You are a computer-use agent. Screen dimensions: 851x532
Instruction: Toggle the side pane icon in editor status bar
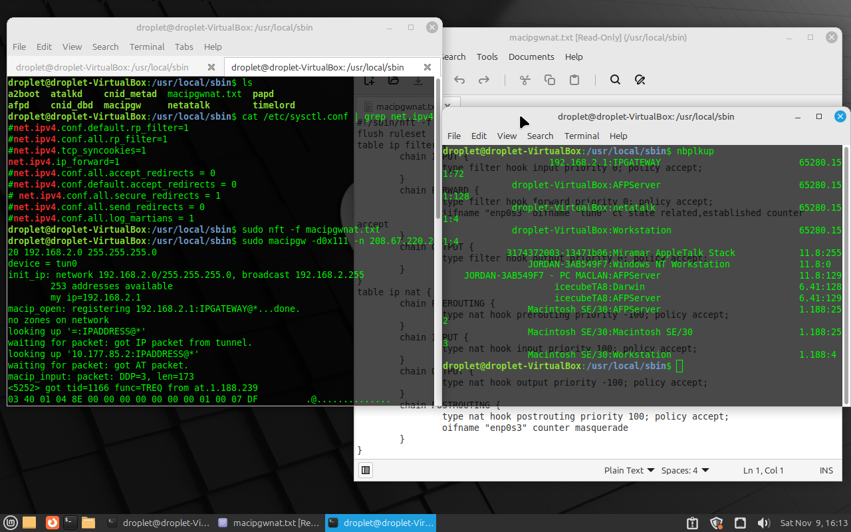pyautogui.click(x=365, y=470)
